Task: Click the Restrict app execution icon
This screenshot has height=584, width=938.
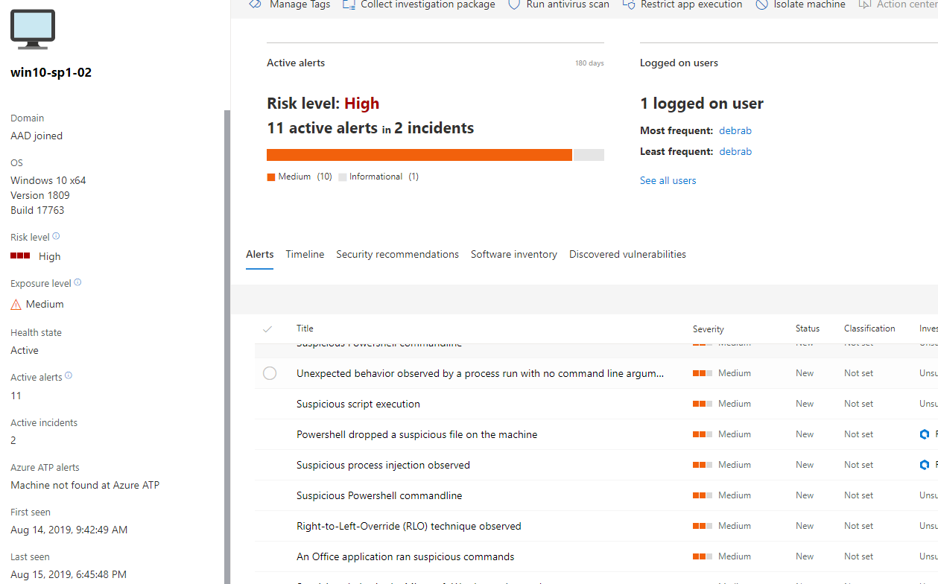Action: (629, 4)
